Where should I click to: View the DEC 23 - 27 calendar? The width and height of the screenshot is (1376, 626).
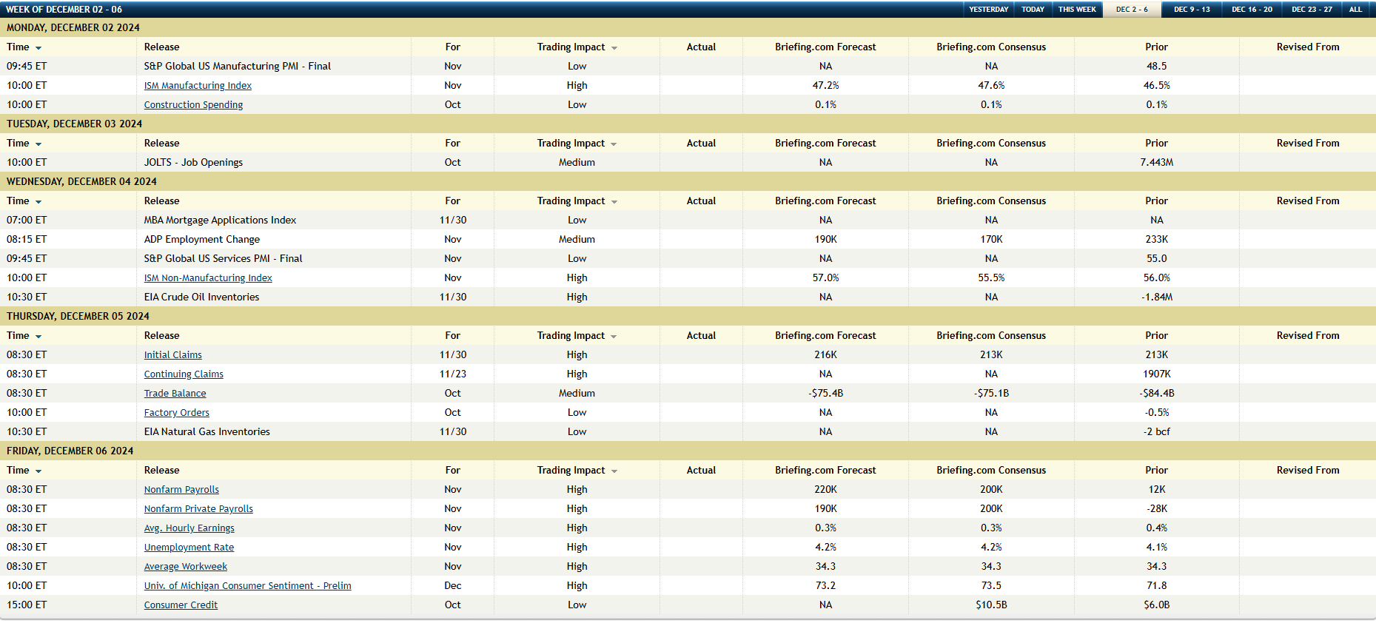pos(1312,10)
